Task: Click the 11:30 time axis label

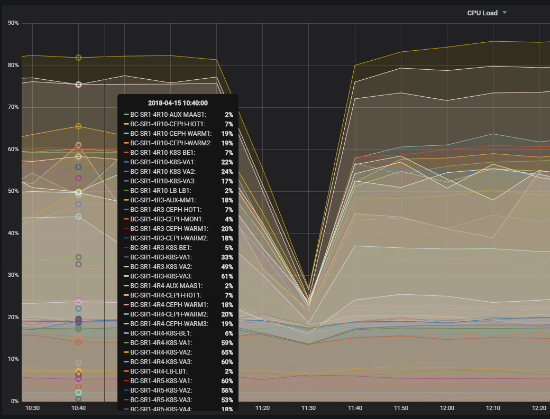Action: pos(309,408)
